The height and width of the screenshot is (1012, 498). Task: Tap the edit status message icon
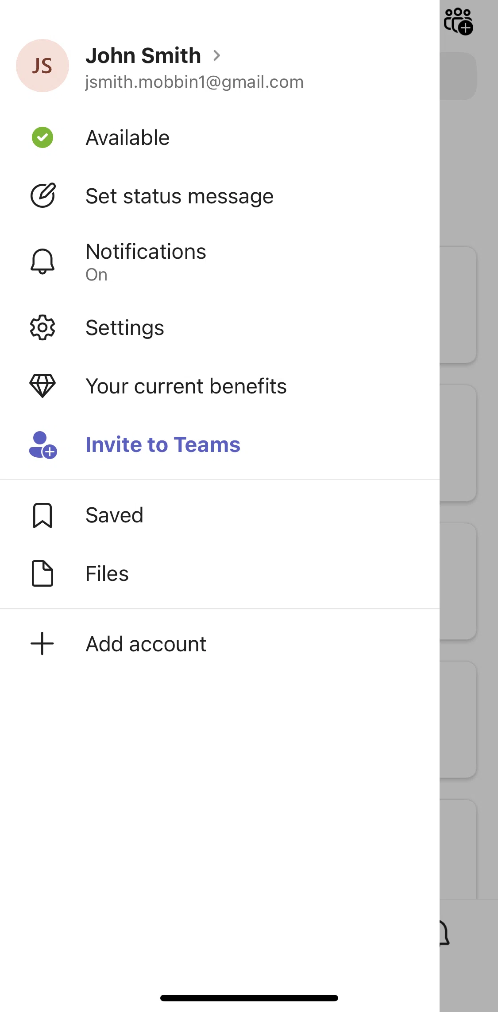pyautogui.click(x=42, y=196)
